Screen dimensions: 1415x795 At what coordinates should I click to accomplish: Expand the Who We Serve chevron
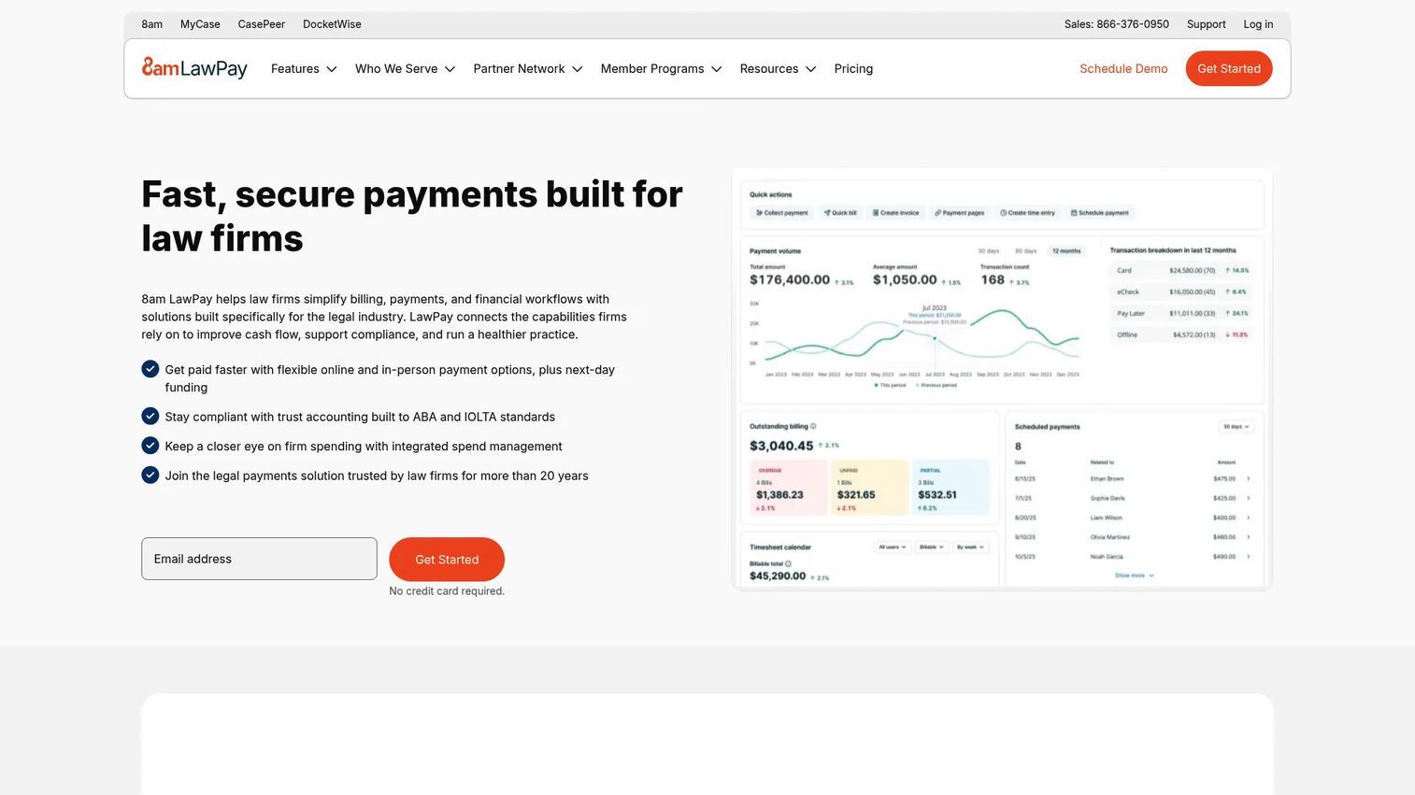click(x=450, y=69)
